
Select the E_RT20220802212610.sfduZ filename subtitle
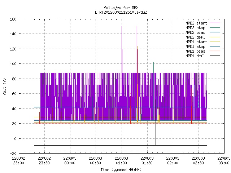121,12
